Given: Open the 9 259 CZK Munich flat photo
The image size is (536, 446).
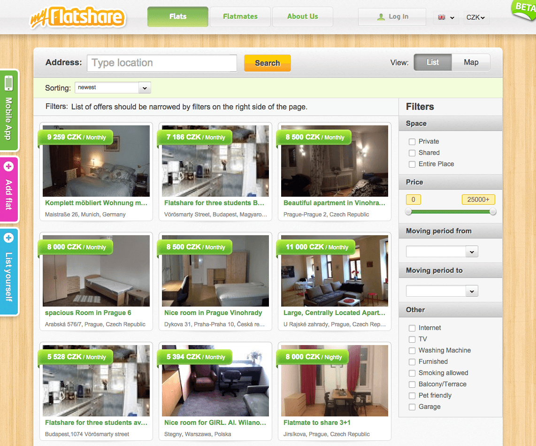Looking at the screenshot, I should (96, 161).
